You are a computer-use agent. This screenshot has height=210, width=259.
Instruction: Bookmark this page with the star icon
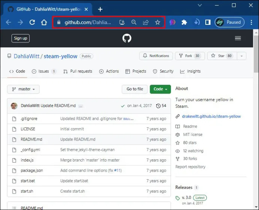pyautogui.click(x=158, y=22)
